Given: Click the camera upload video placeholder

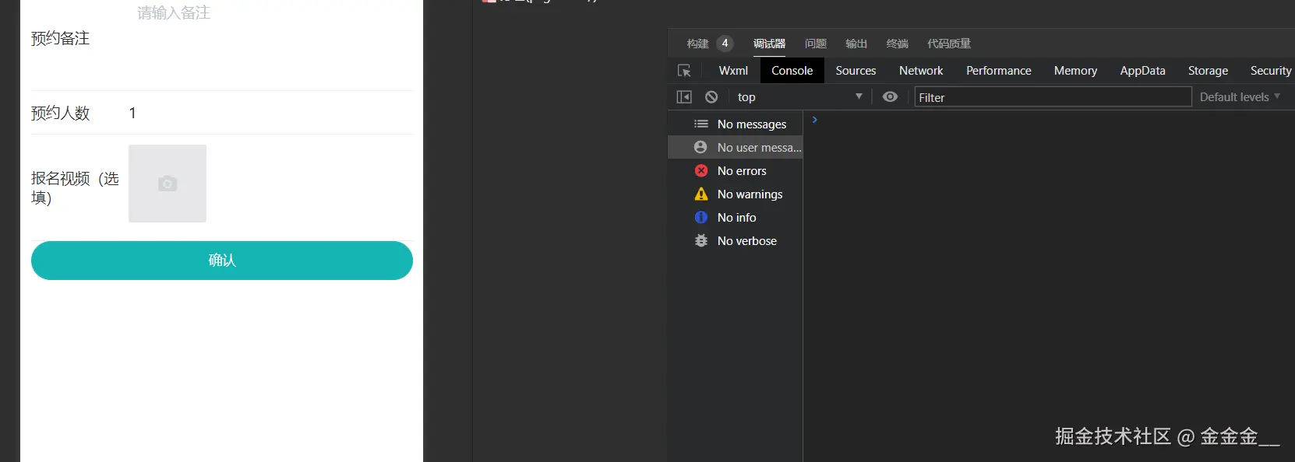Looking at the screenshot, I should pyautogui.click(x=168, y=184).
